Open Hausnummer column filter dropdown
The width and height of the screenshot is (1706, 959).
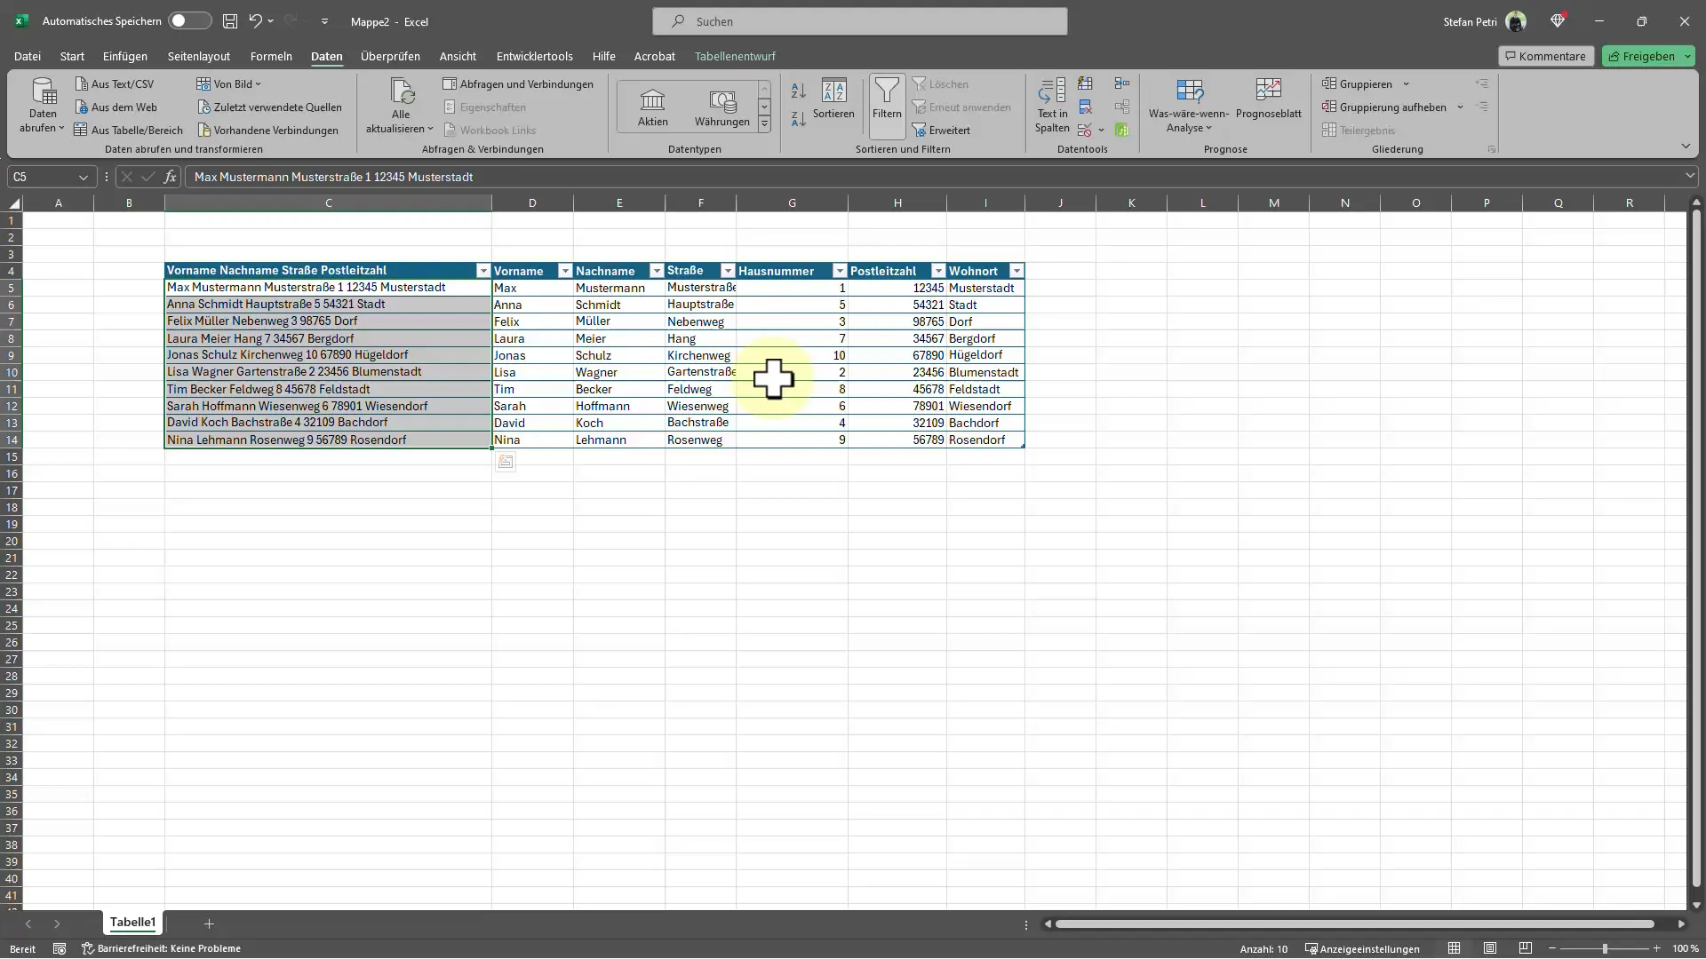[x=839, y=271]
